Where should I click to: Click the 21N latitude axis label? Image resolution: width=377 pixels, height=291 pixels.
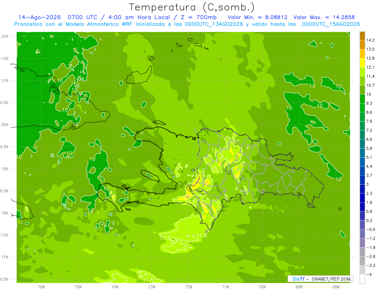click(5, 80)
